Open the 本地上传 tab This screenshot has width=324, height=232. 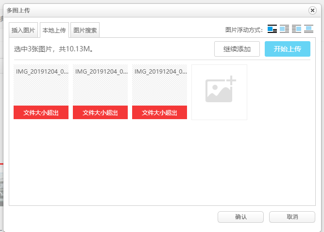tap(54, 30)
